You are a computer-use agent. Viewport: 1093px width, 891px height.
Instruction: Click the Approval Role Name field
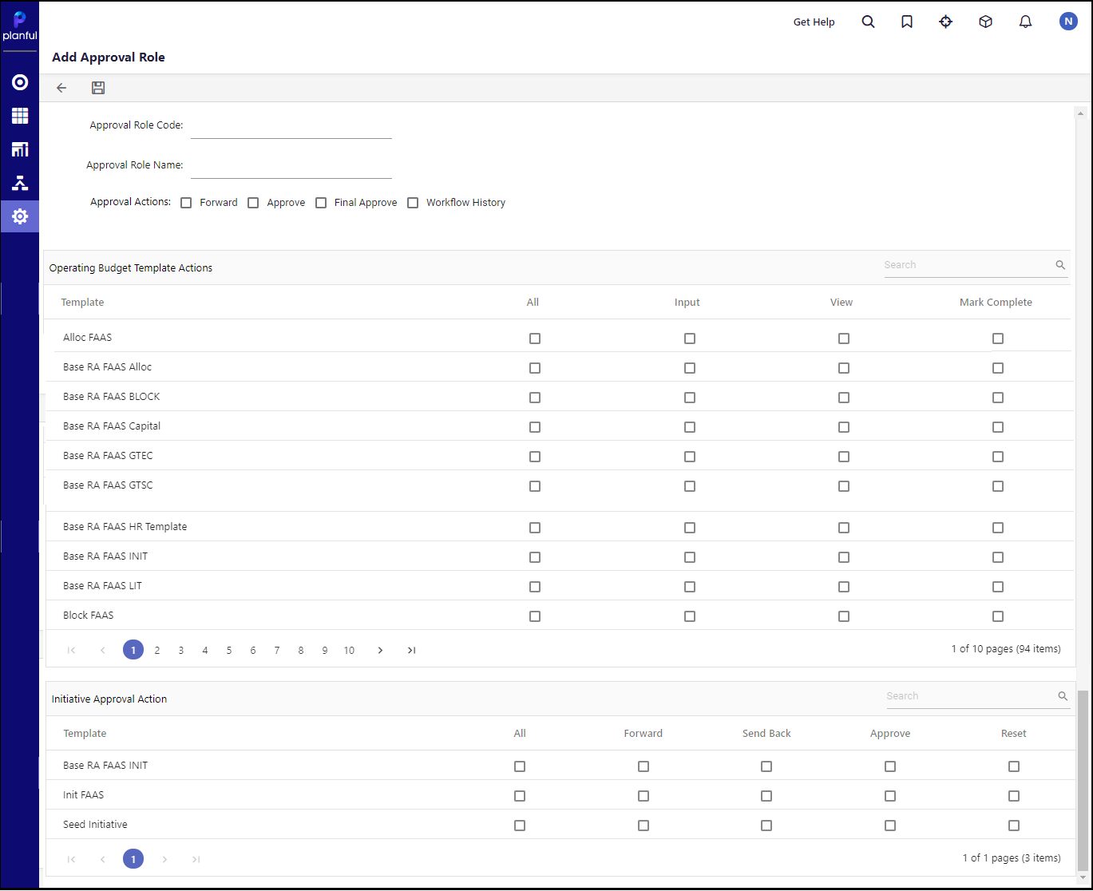291,166
